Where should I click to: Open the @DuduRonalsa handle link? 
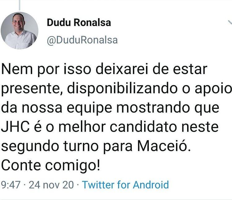click(x=82, y=40)
